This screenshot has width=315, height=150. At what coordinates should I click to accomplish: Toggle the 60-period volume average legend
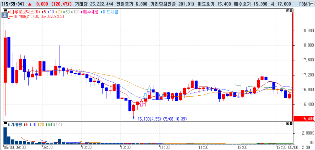point(49,125)
